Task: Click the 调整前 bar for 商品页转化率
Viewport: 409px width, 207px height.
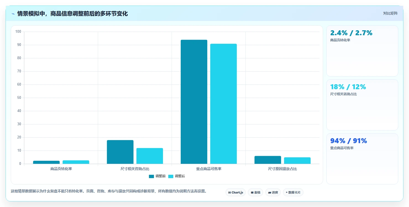Action: coord(46,162)
